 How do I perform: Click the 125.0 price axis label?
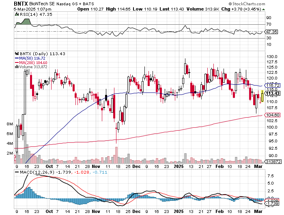tap(272, 67)
